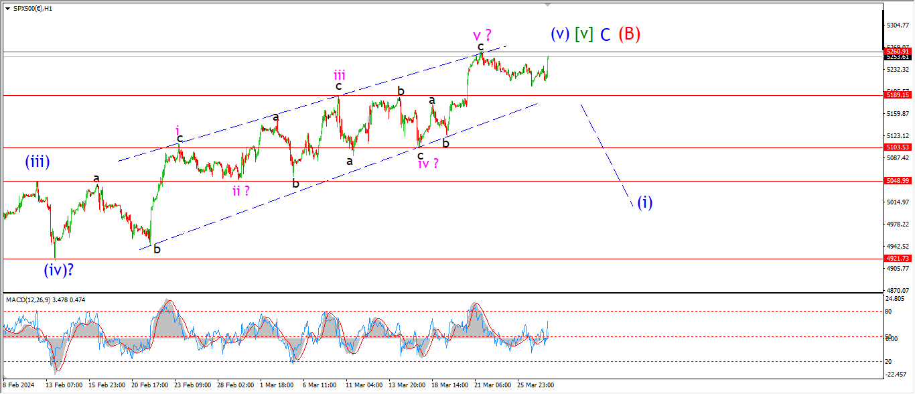Click the 5048.99 horizontal line price label

click(x=898, y=181)
